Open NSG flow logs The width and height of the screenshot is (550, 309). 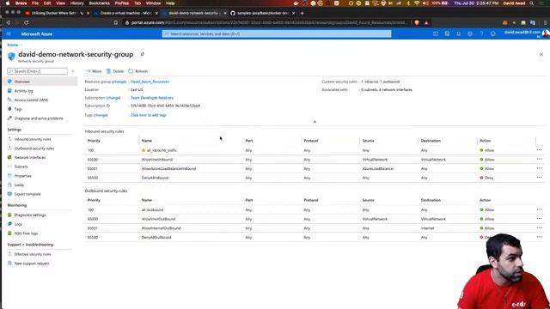[26, 233]
